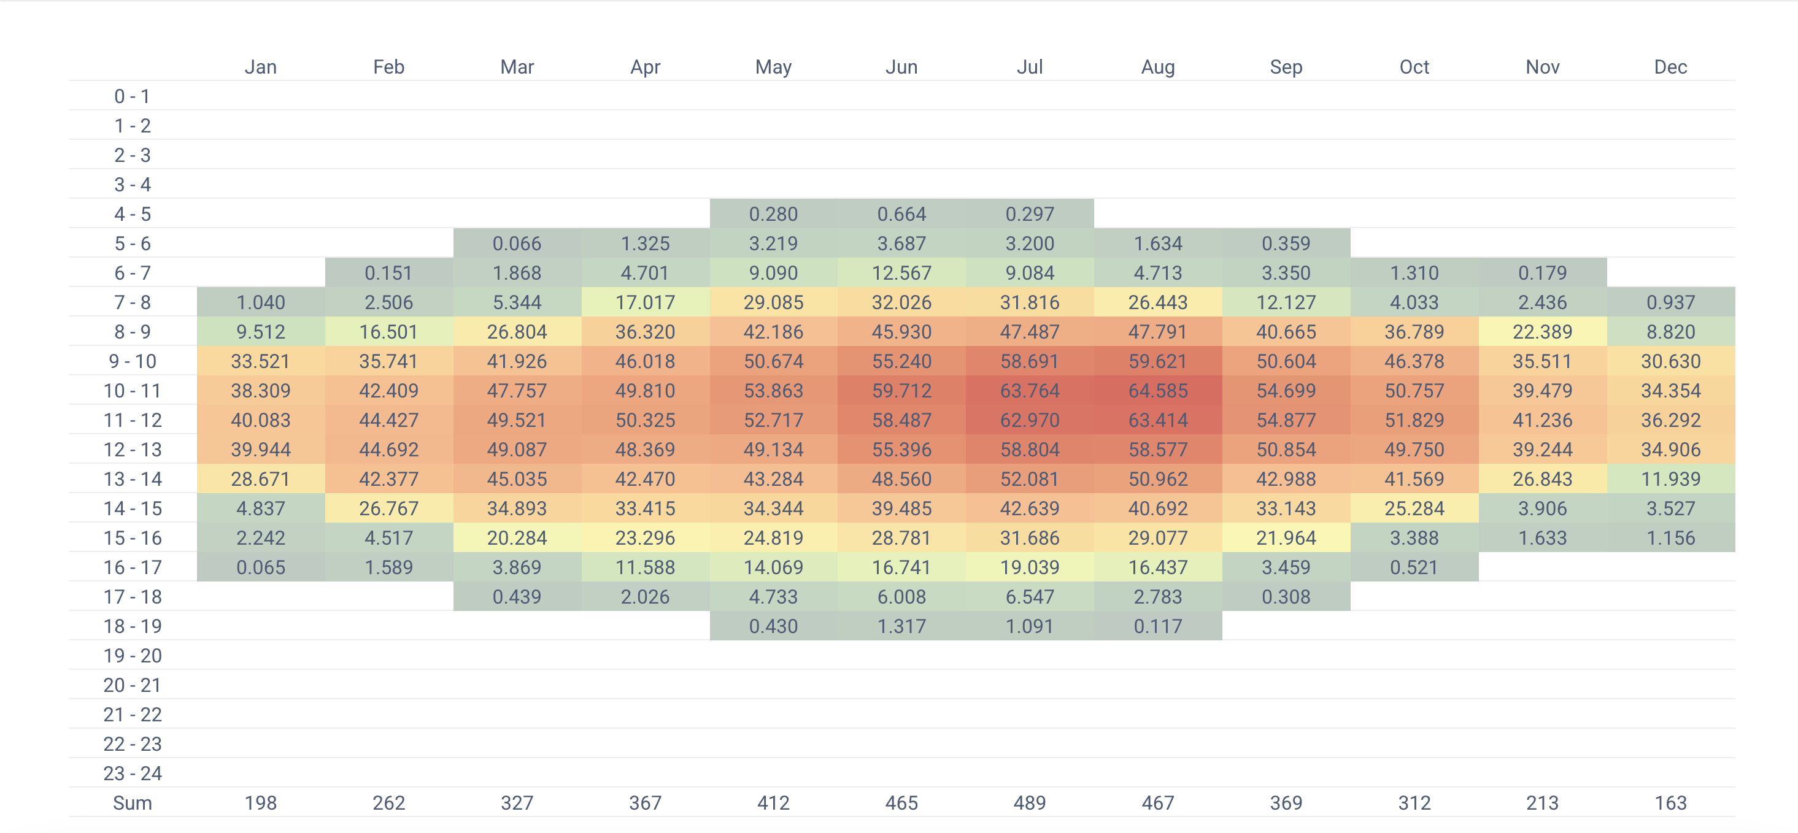Click cell value 0.280 in May

[x=773, y=214]
